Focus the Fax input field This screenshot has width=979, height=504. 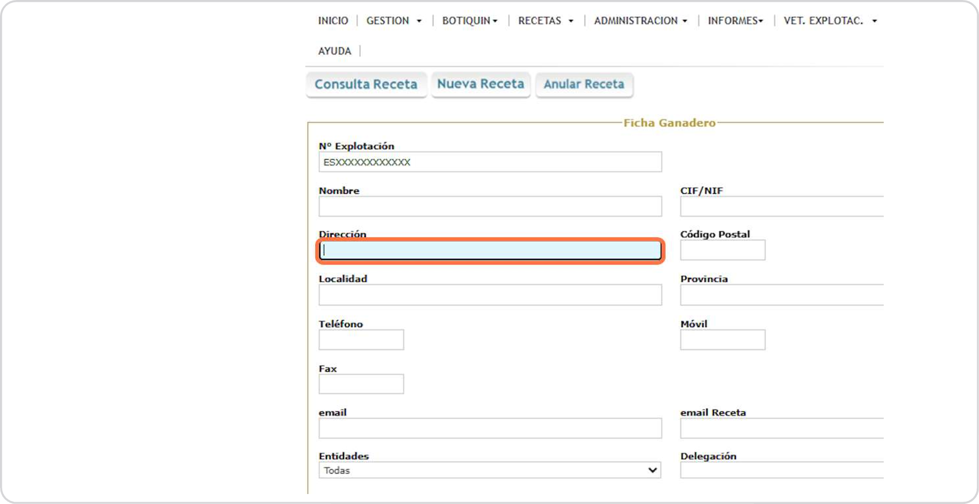coord(361,384)
